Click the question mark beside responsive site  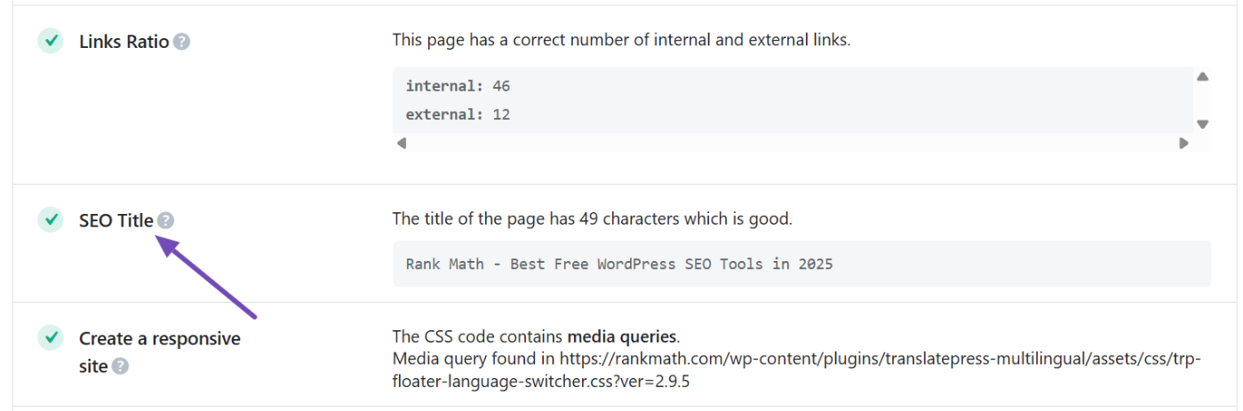(x=120, y=366)
